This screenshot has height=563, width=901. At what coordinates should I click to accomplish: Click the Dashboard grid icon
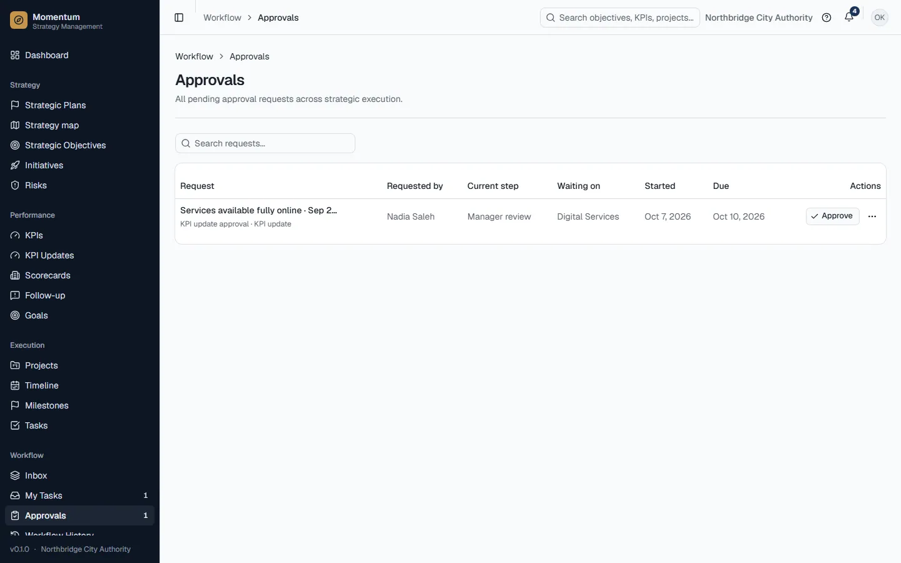15,55
